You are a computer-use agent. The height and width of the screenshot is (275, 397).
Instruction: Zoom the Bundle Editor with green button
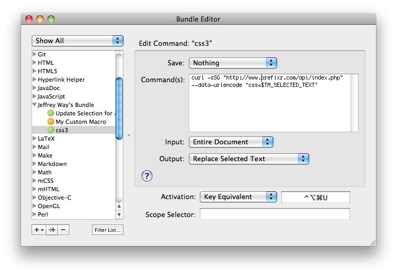51,19
